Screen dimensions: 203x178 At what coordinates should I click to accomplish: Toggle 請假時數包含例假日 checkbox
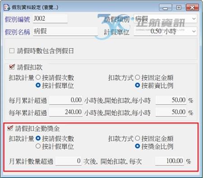click(12, 51)
